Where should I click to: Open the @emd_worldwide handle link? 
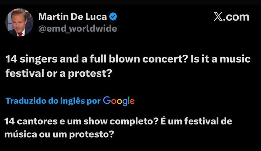(77, 29)
